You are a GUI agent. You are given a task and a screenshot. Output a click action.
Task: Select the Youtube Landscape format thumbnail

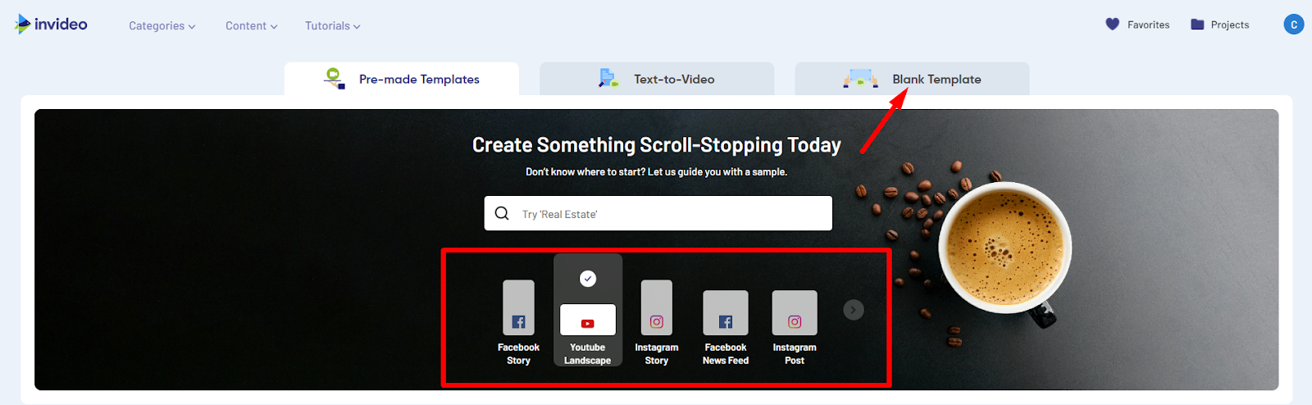tap(588, 320)
